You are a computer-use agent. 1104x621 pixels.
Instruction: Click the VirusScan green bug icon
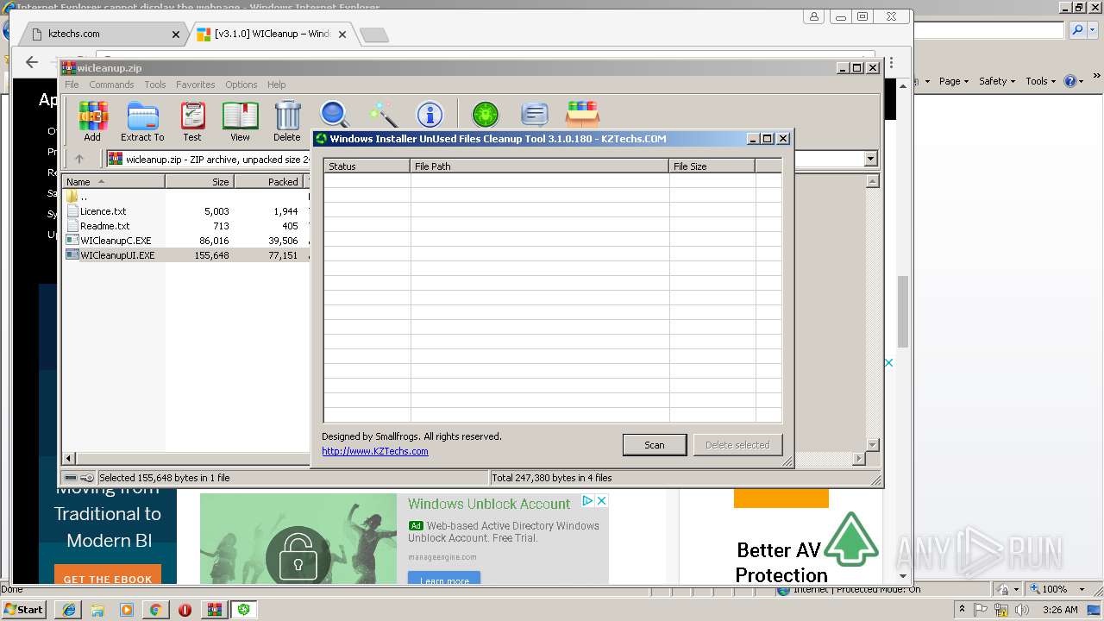pos(486,115)
